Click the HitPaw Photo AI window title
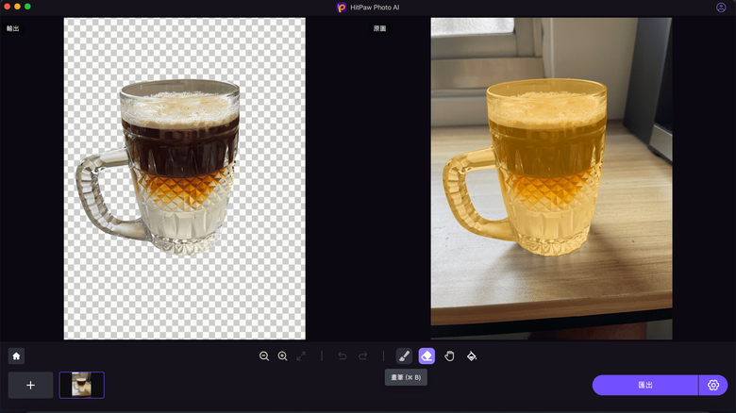The height and width of the screenshot is (413, 736). pos(375,7)
